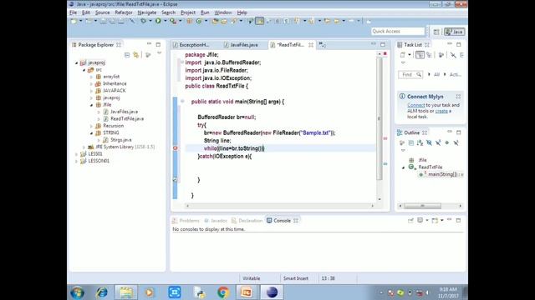Screen dimensions: 535x300
Task: Click the error marker beside the while line
Action: tap(176, 148)
